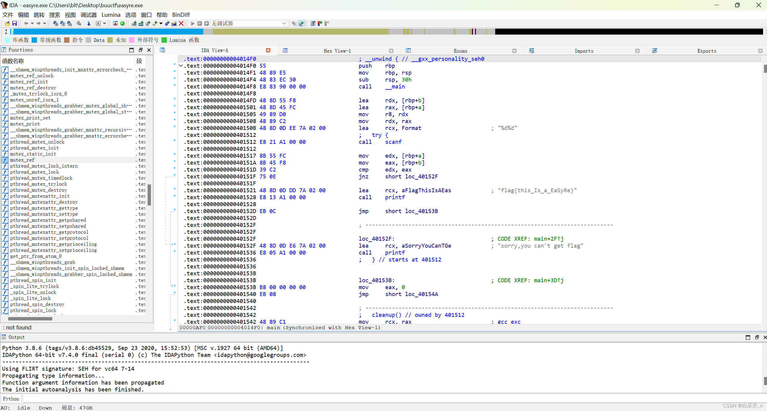
Task: Switch to the Hex View-1 tab
Action: click(x=337, y=51)
